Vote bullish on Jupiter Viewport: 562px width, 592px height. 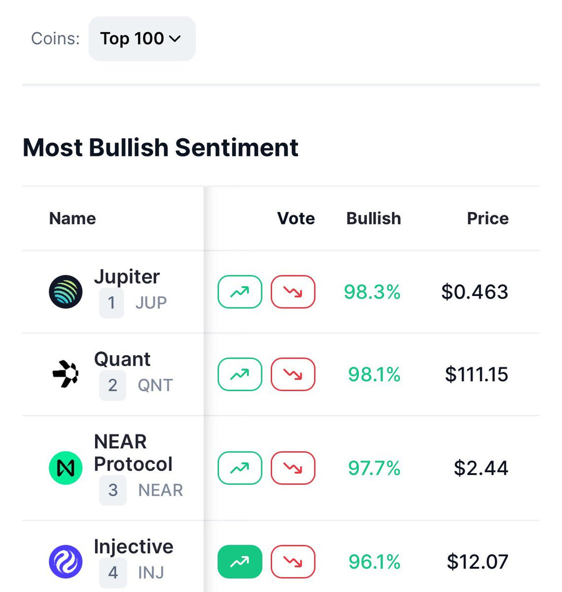point(240,292)
